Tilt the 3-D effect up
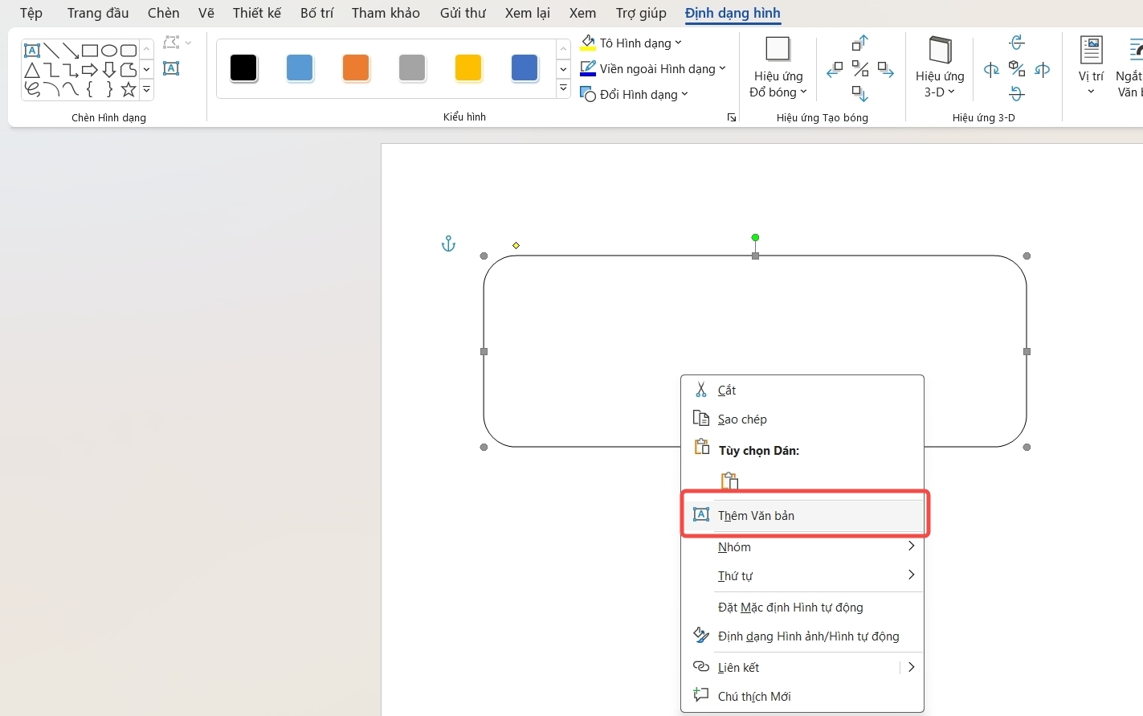This screenshot has height=716, width=1143. (x=1017, y=43)
